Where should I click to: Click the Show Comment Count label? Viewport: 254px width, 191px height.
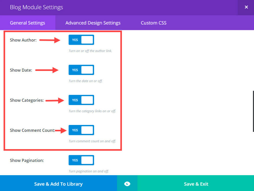[32, 130]
